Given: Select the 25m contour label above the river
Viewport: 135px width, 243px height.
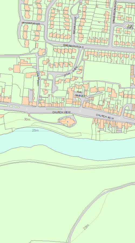Looking at the screenshot, I should 35,130.
